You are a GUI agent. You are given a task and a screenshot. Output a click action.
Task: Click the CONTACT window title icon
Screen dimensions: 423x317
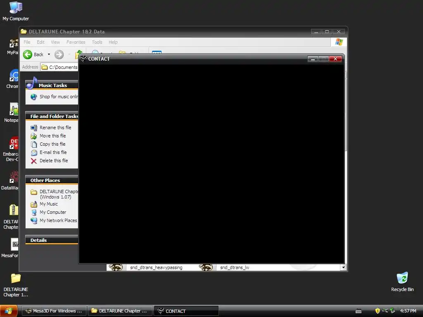[x=83, y=59]
